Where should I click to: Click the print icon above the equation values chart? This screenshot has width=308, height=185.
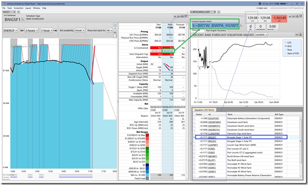tap(300, 35)
